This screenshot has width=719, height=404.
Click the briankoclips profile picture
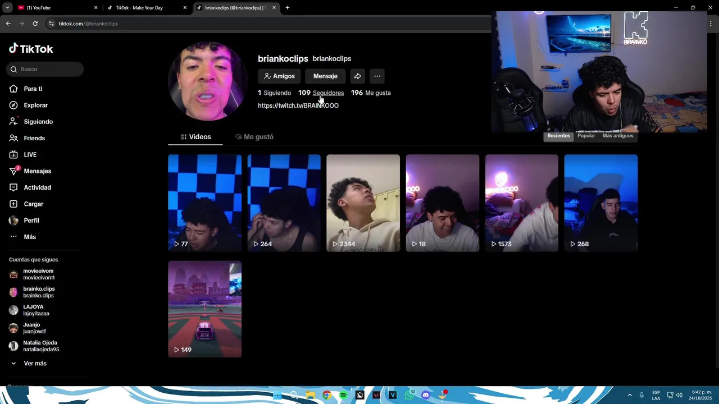click(x=207, y=81)
